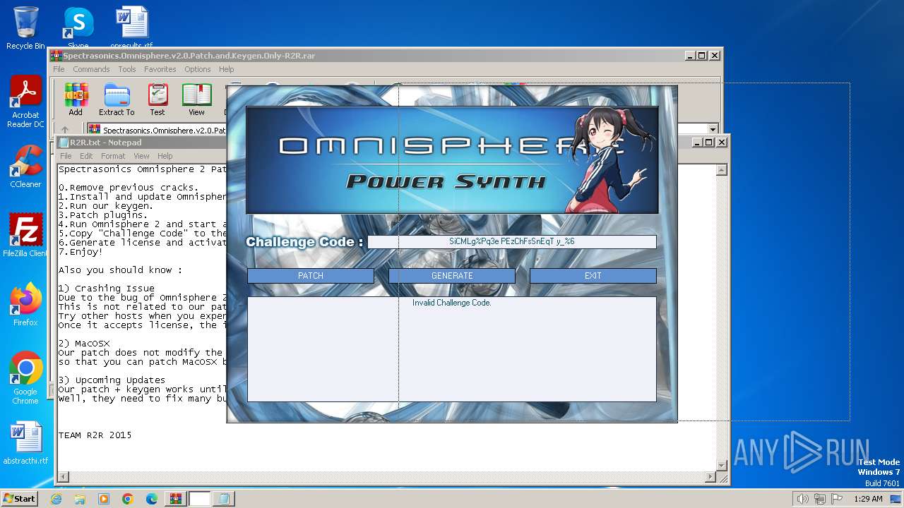The width and height of the screenshot is (904, 508).
Task: Open the Options menu in WinRAR
Action: point(198,69)
